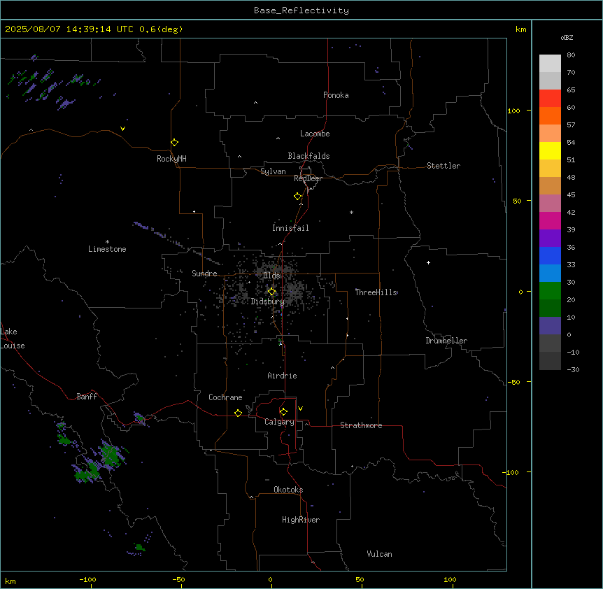
Task: Click the Vulcan town label
Action: coord(379,554)
